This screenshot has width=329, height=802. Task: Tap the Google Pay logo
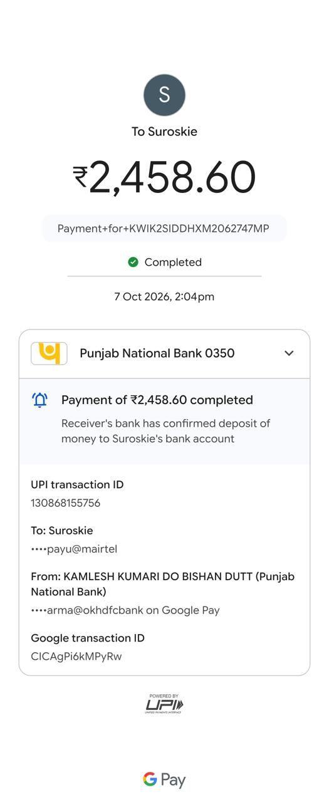pos(164,779)
